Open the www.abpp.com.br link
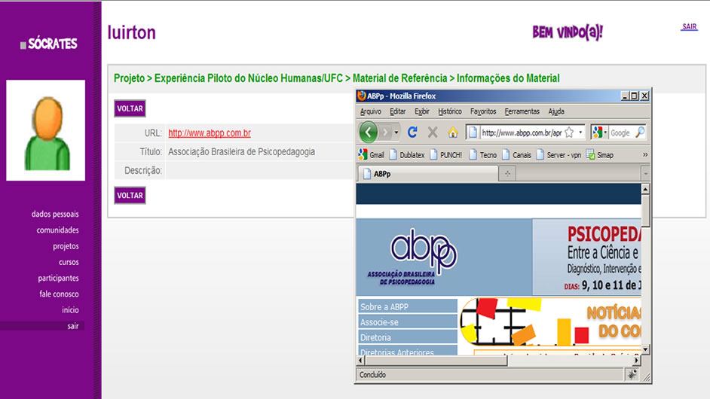Image resolution: width=710 pixels, height=399 pixels. [x=209, y=133]
